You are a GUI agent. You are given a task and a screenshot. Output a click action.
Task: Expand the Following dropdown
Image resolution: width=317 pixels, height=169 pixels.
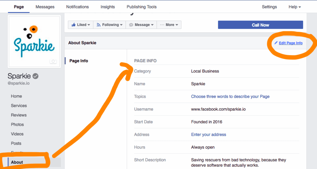pyautogui.click(x=109, y=25)
